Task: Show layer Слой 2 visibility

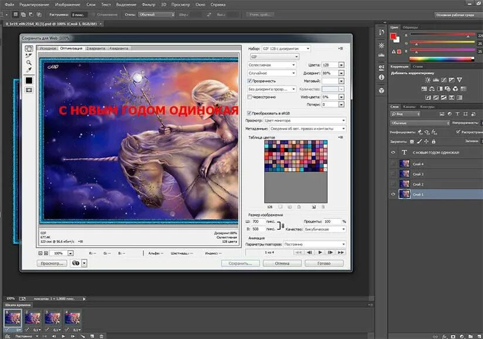Action: [x=393, y=184]
